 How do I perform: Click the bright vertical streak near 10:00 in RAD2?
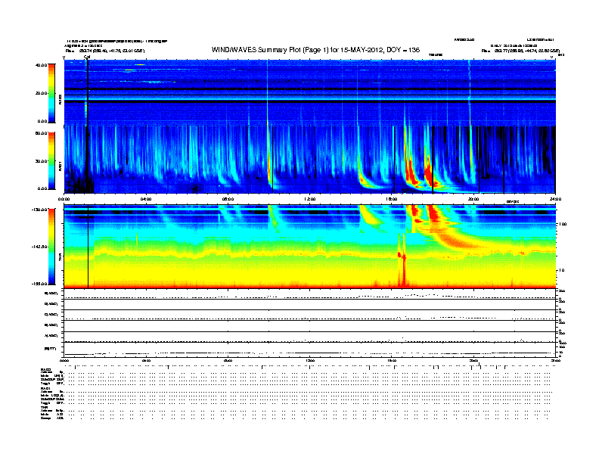268,93
